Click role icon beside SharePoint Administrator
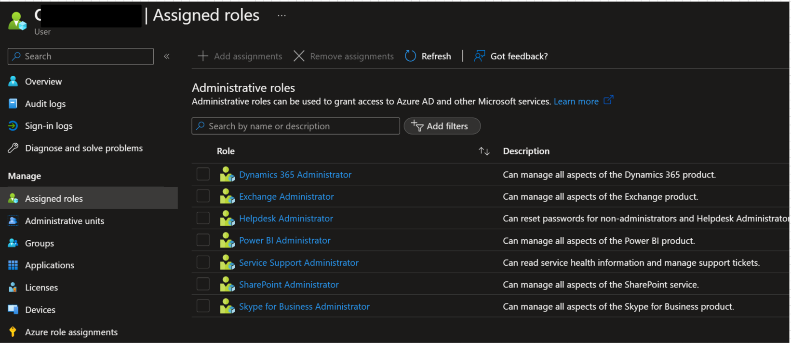This screenshot has width=791, height=343. pos(227,284)
